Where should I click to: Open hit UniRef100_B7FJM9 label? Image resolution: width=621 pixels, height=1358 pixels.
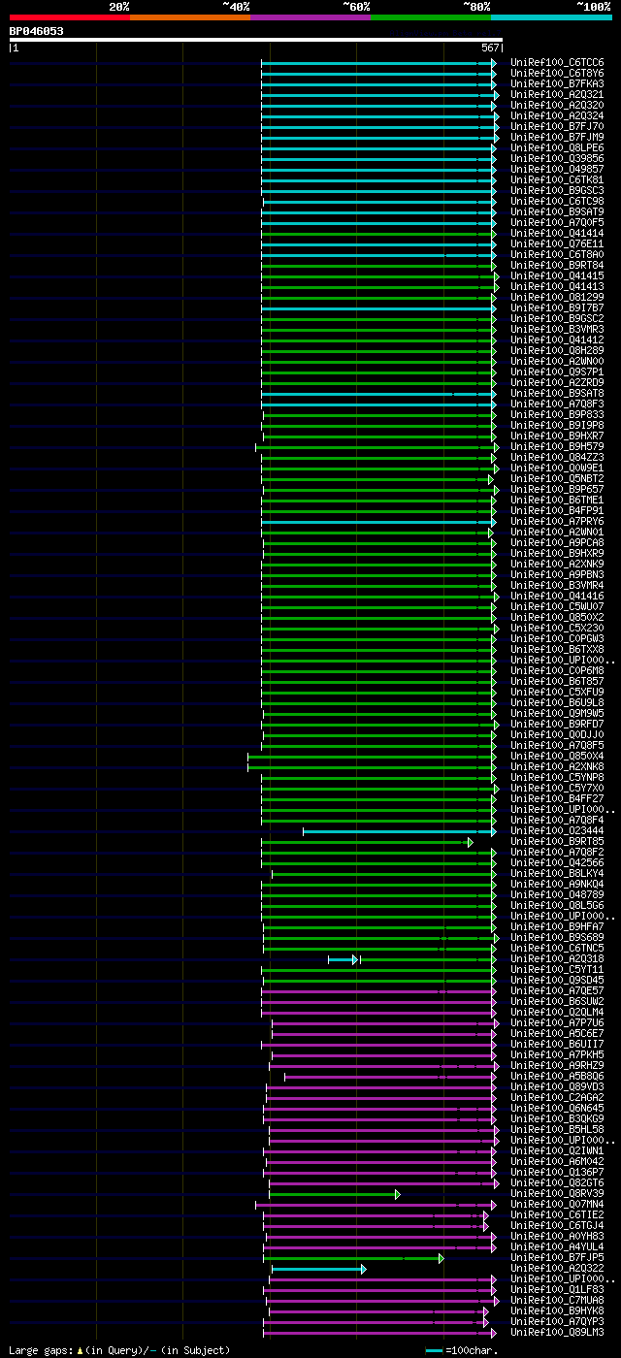point(557,138)
